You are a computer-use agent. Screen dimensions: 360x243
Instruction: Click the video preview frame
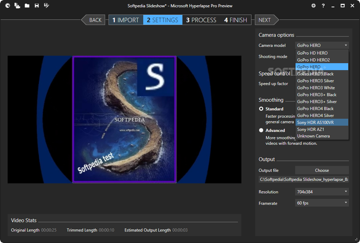pyautogui.click(x=125, y=119)
